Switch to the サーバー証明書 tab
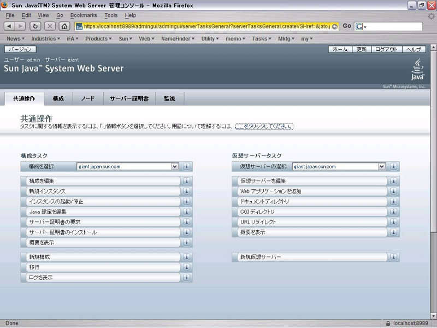Image resolution: width=437 pixels, height=328 pixels. [x=129, y=99]
